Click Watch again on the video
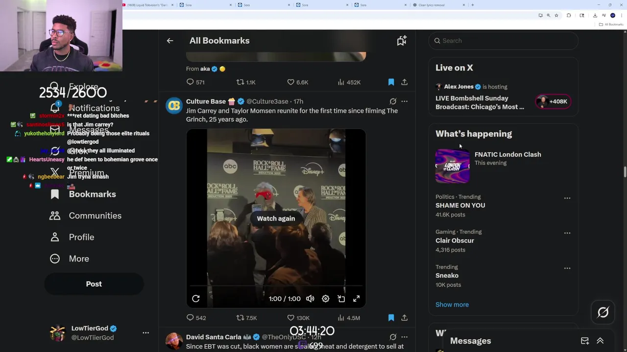 click(x=276, y=219)
